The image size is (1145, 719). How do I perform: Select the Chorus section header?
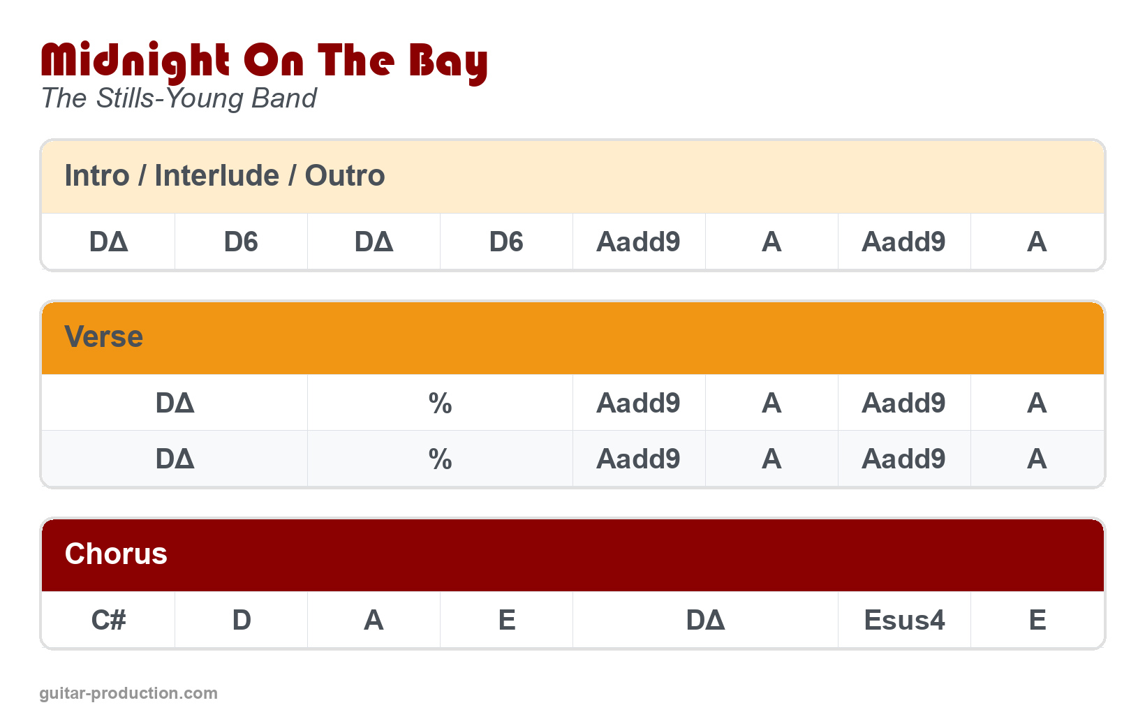(116, 554)
